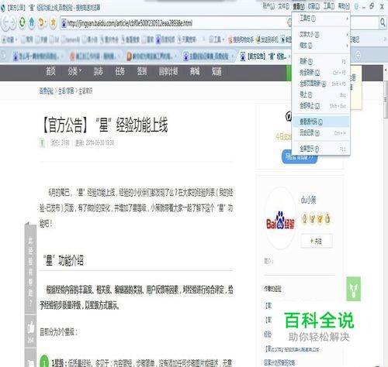Click the magnifier search icon at top right
The height and width of the screenshot is (367, 388).
pyautogui.click(x=383, y=22)
